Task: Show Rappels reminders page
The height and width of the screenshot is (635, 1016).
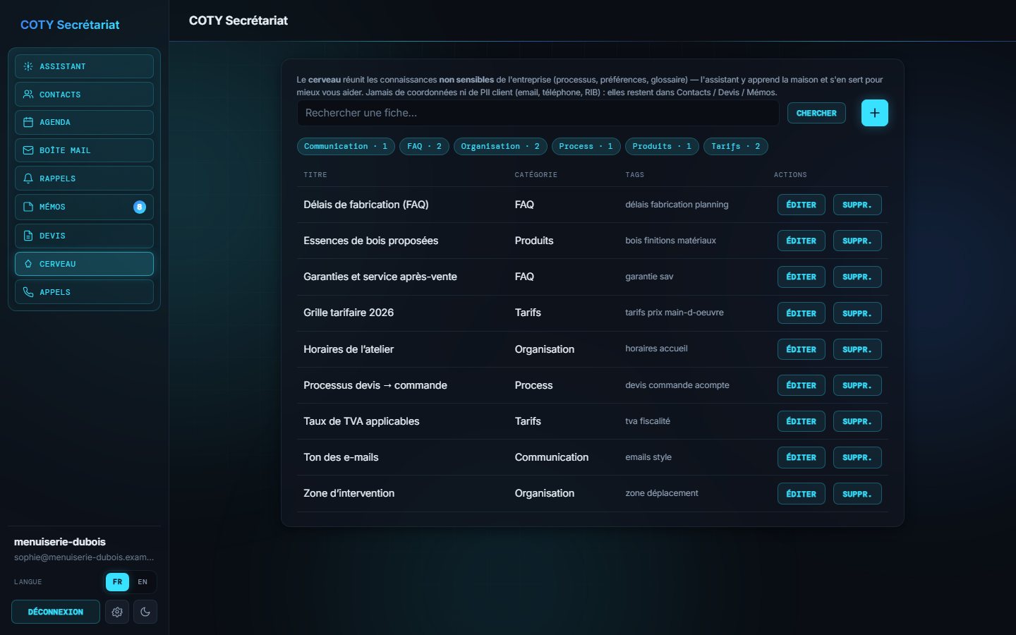Action: click(84, 179)
